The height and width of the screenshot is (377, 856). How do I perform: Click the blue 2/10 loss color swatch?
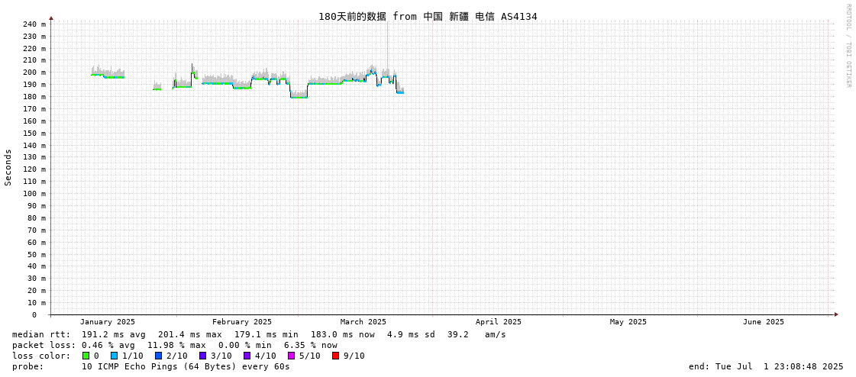[x=158, y=356]
